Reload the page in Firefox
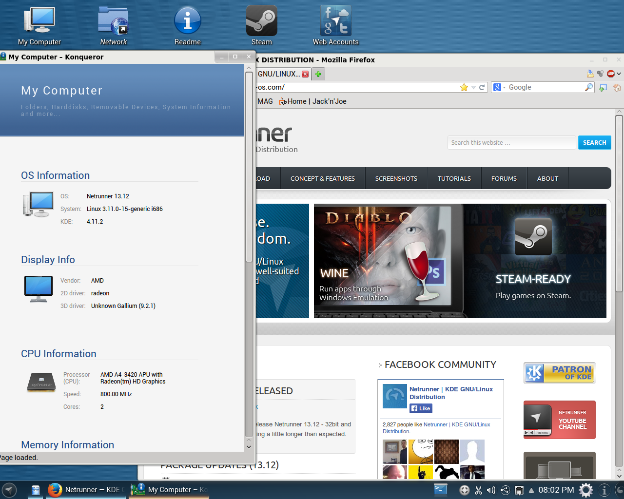624x499 pixels. [482, 87]
